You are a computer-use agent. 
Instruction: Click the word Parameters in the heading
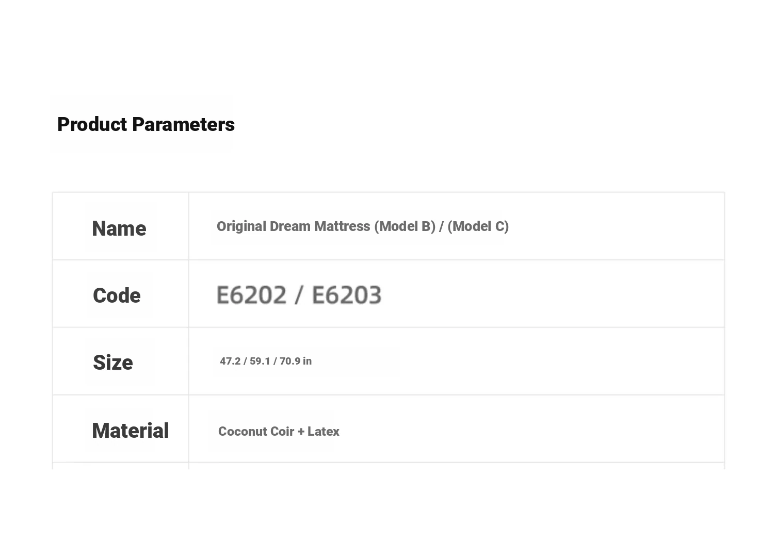[183, 125]
